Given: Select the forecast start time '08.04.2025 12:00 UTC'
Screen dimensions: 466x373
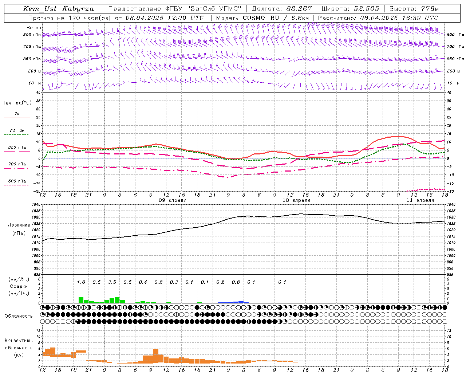Looking at the screenshot, I should 165,18.
